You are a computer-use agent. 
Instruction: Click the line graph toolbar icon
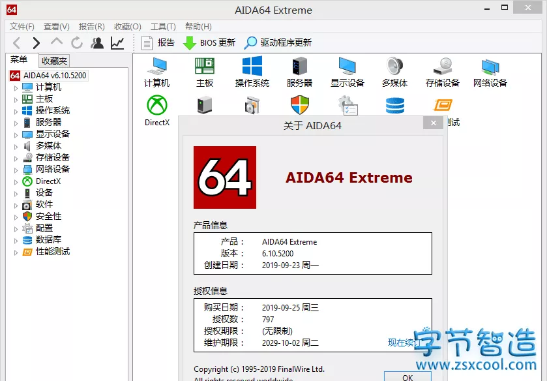[x=117, y=43]
